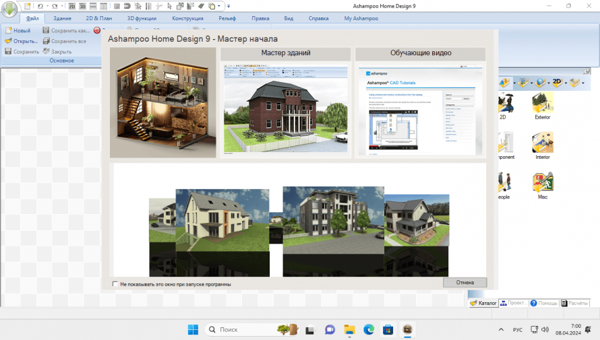The width and height of the screenshot is (600, 340).
Task: Open the Мастер зданий wizard thumbnail
Action: (285, 108)
